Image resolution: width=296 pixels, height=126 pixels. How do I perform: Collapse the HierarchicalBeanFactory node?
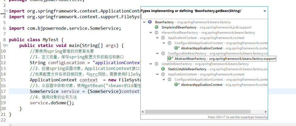151,33
